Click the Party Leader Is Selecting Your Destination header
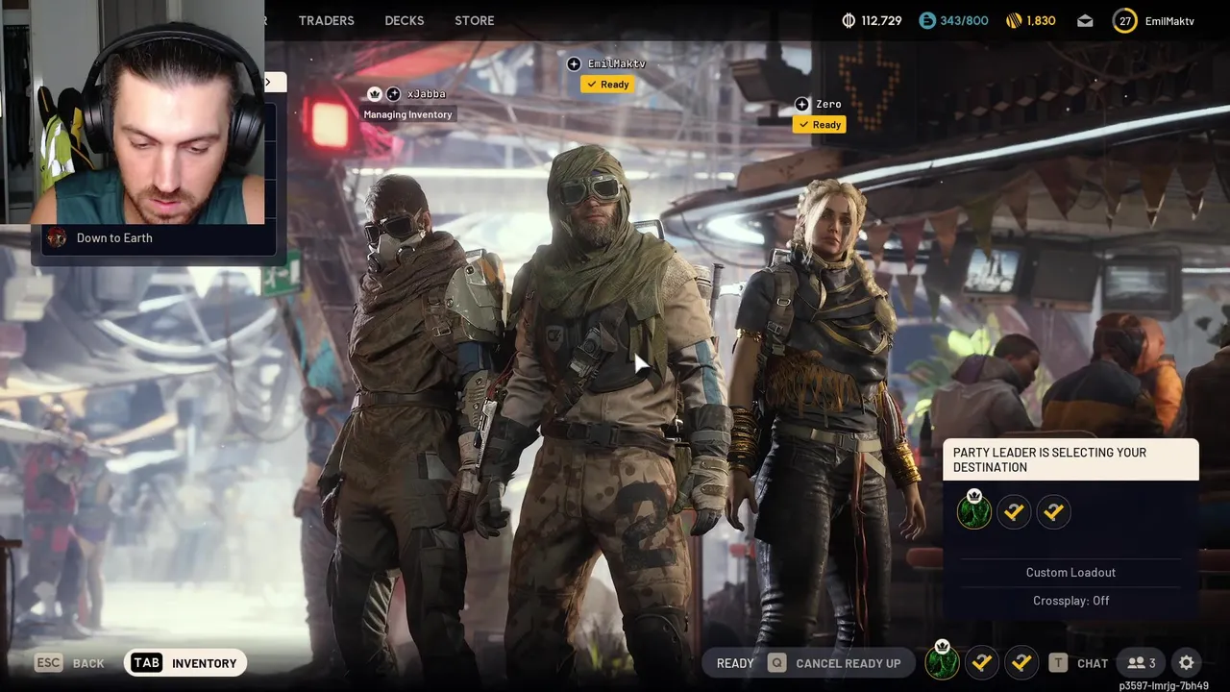This screenshot has height=692, width=1230. tap(1070, 459)
